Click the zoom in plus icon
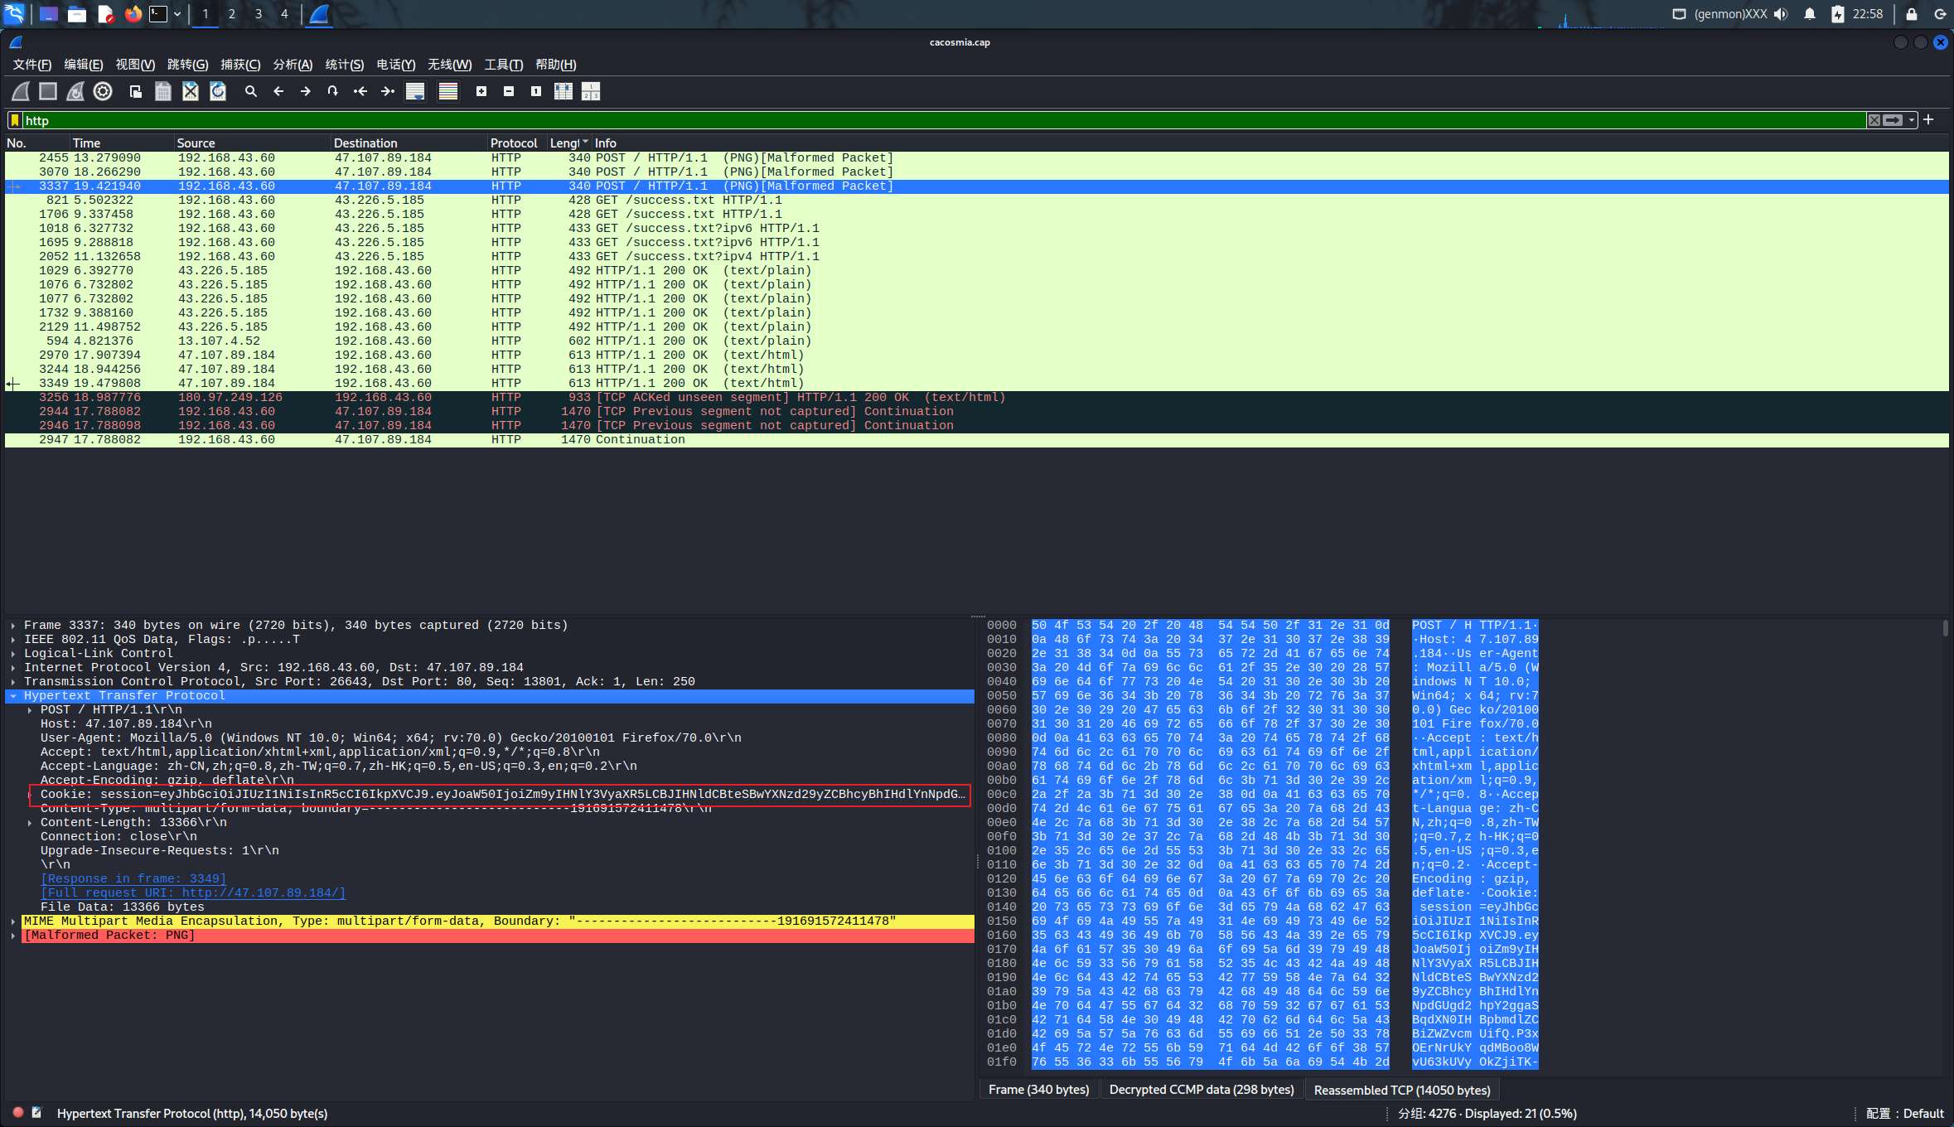Screen dimensions: 1954x1127 click(481, 91)
